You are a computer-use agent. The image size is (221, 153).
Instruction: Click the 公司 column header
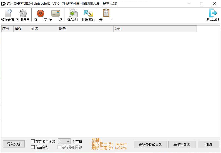[x=155, y=29]
